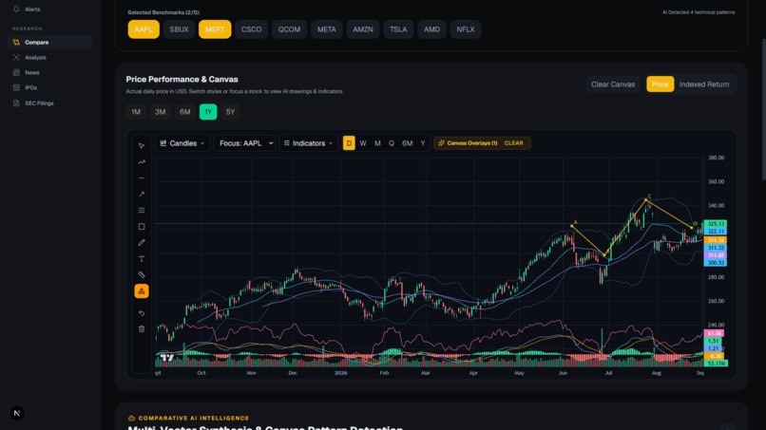Select the cursor pointer drawing tool
766x430 pixels.
142,146
